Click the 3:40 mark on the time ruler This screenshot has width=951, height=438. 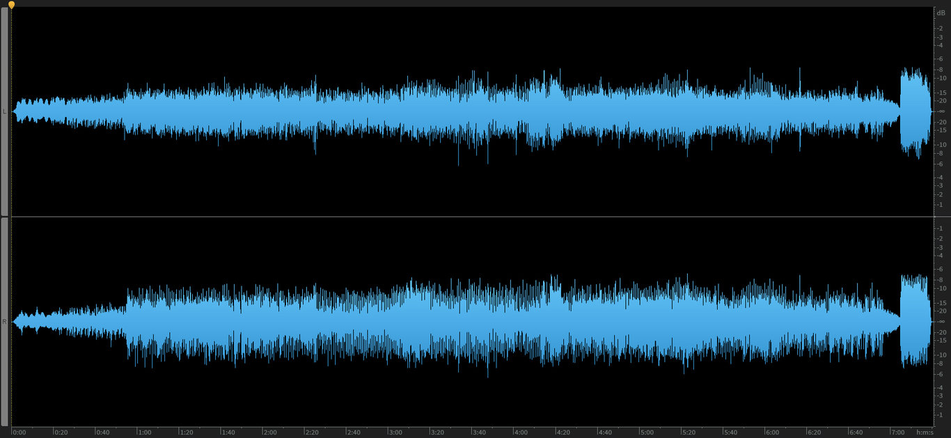[479, 432]
